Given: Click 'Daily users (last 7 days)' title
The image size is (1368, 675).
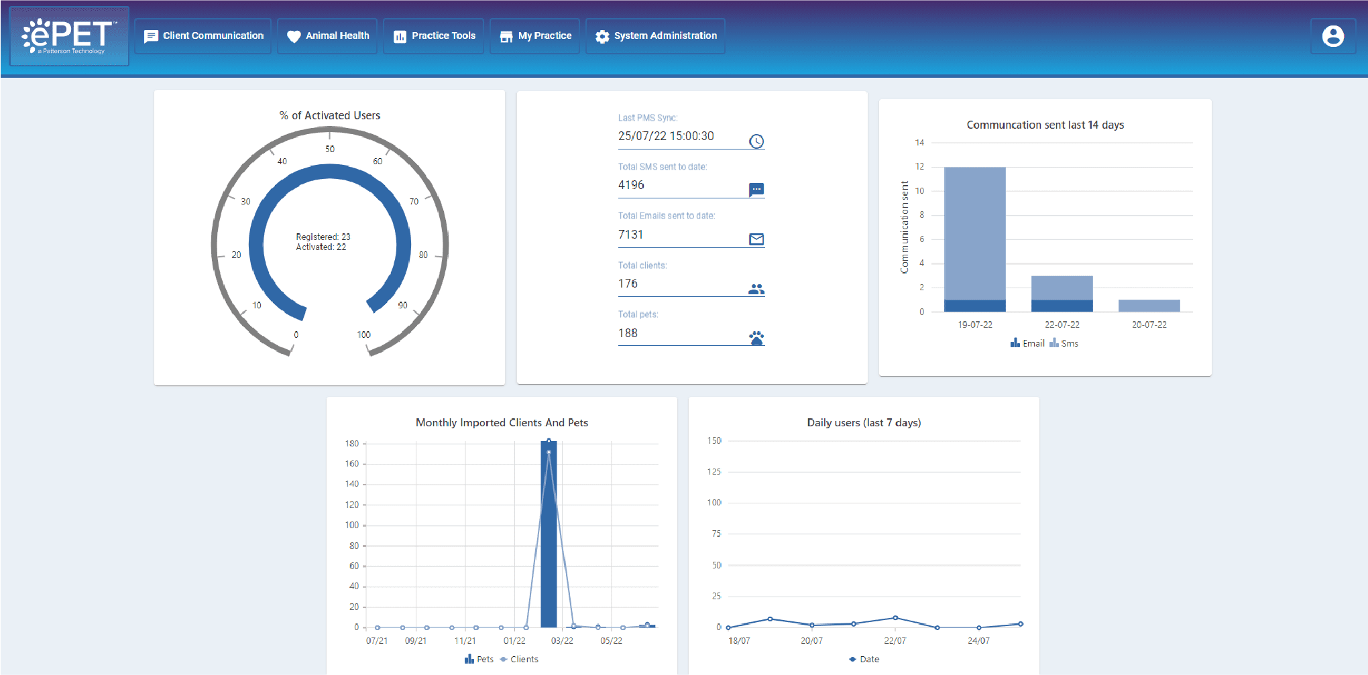Looking at the screenshot, I should 864,422.
